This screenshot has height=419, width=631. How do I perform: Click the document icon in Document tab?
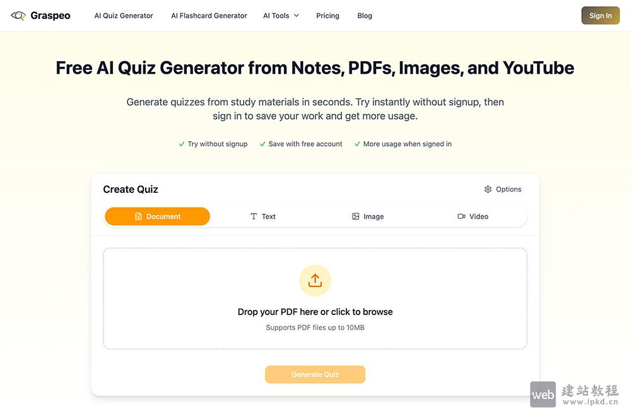pyautogui.click(x=139, y=217)
